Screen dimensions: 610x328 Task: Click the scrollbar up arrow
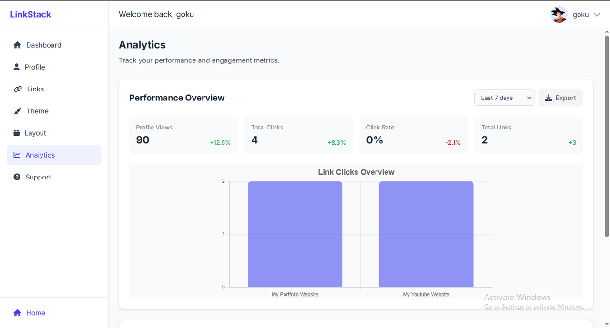click(x=607, y=31)
